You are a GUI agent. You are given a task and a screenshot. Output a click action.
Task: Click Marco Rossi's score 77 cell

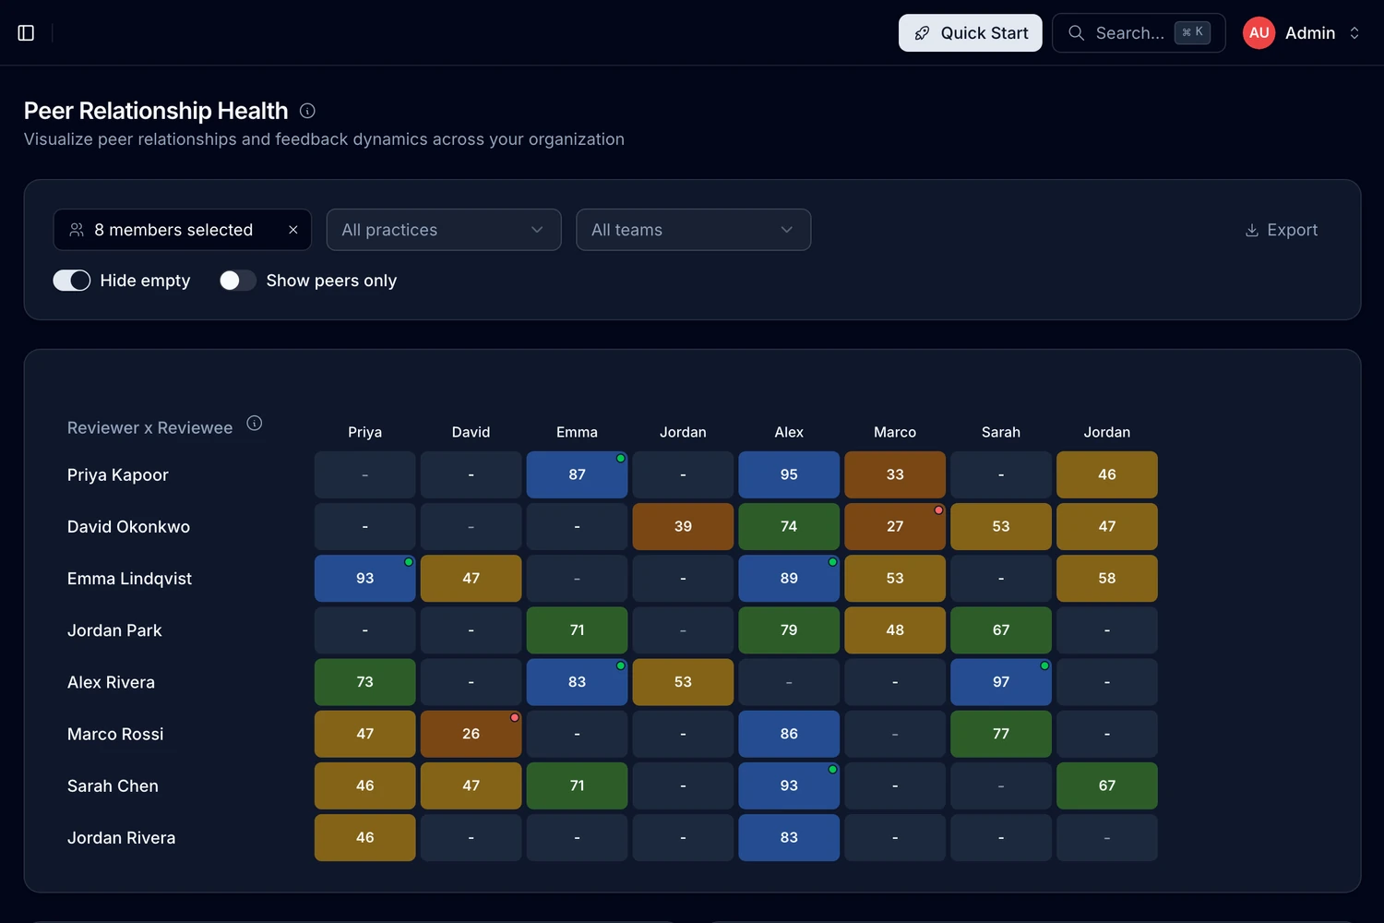click(x=1001, y=734)
